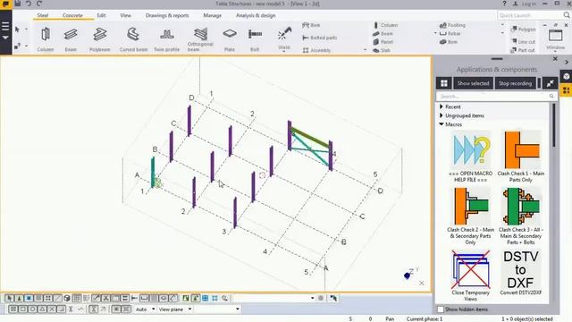
Task: Choose the Polybeam tool
Action: (x=99, y=38)
